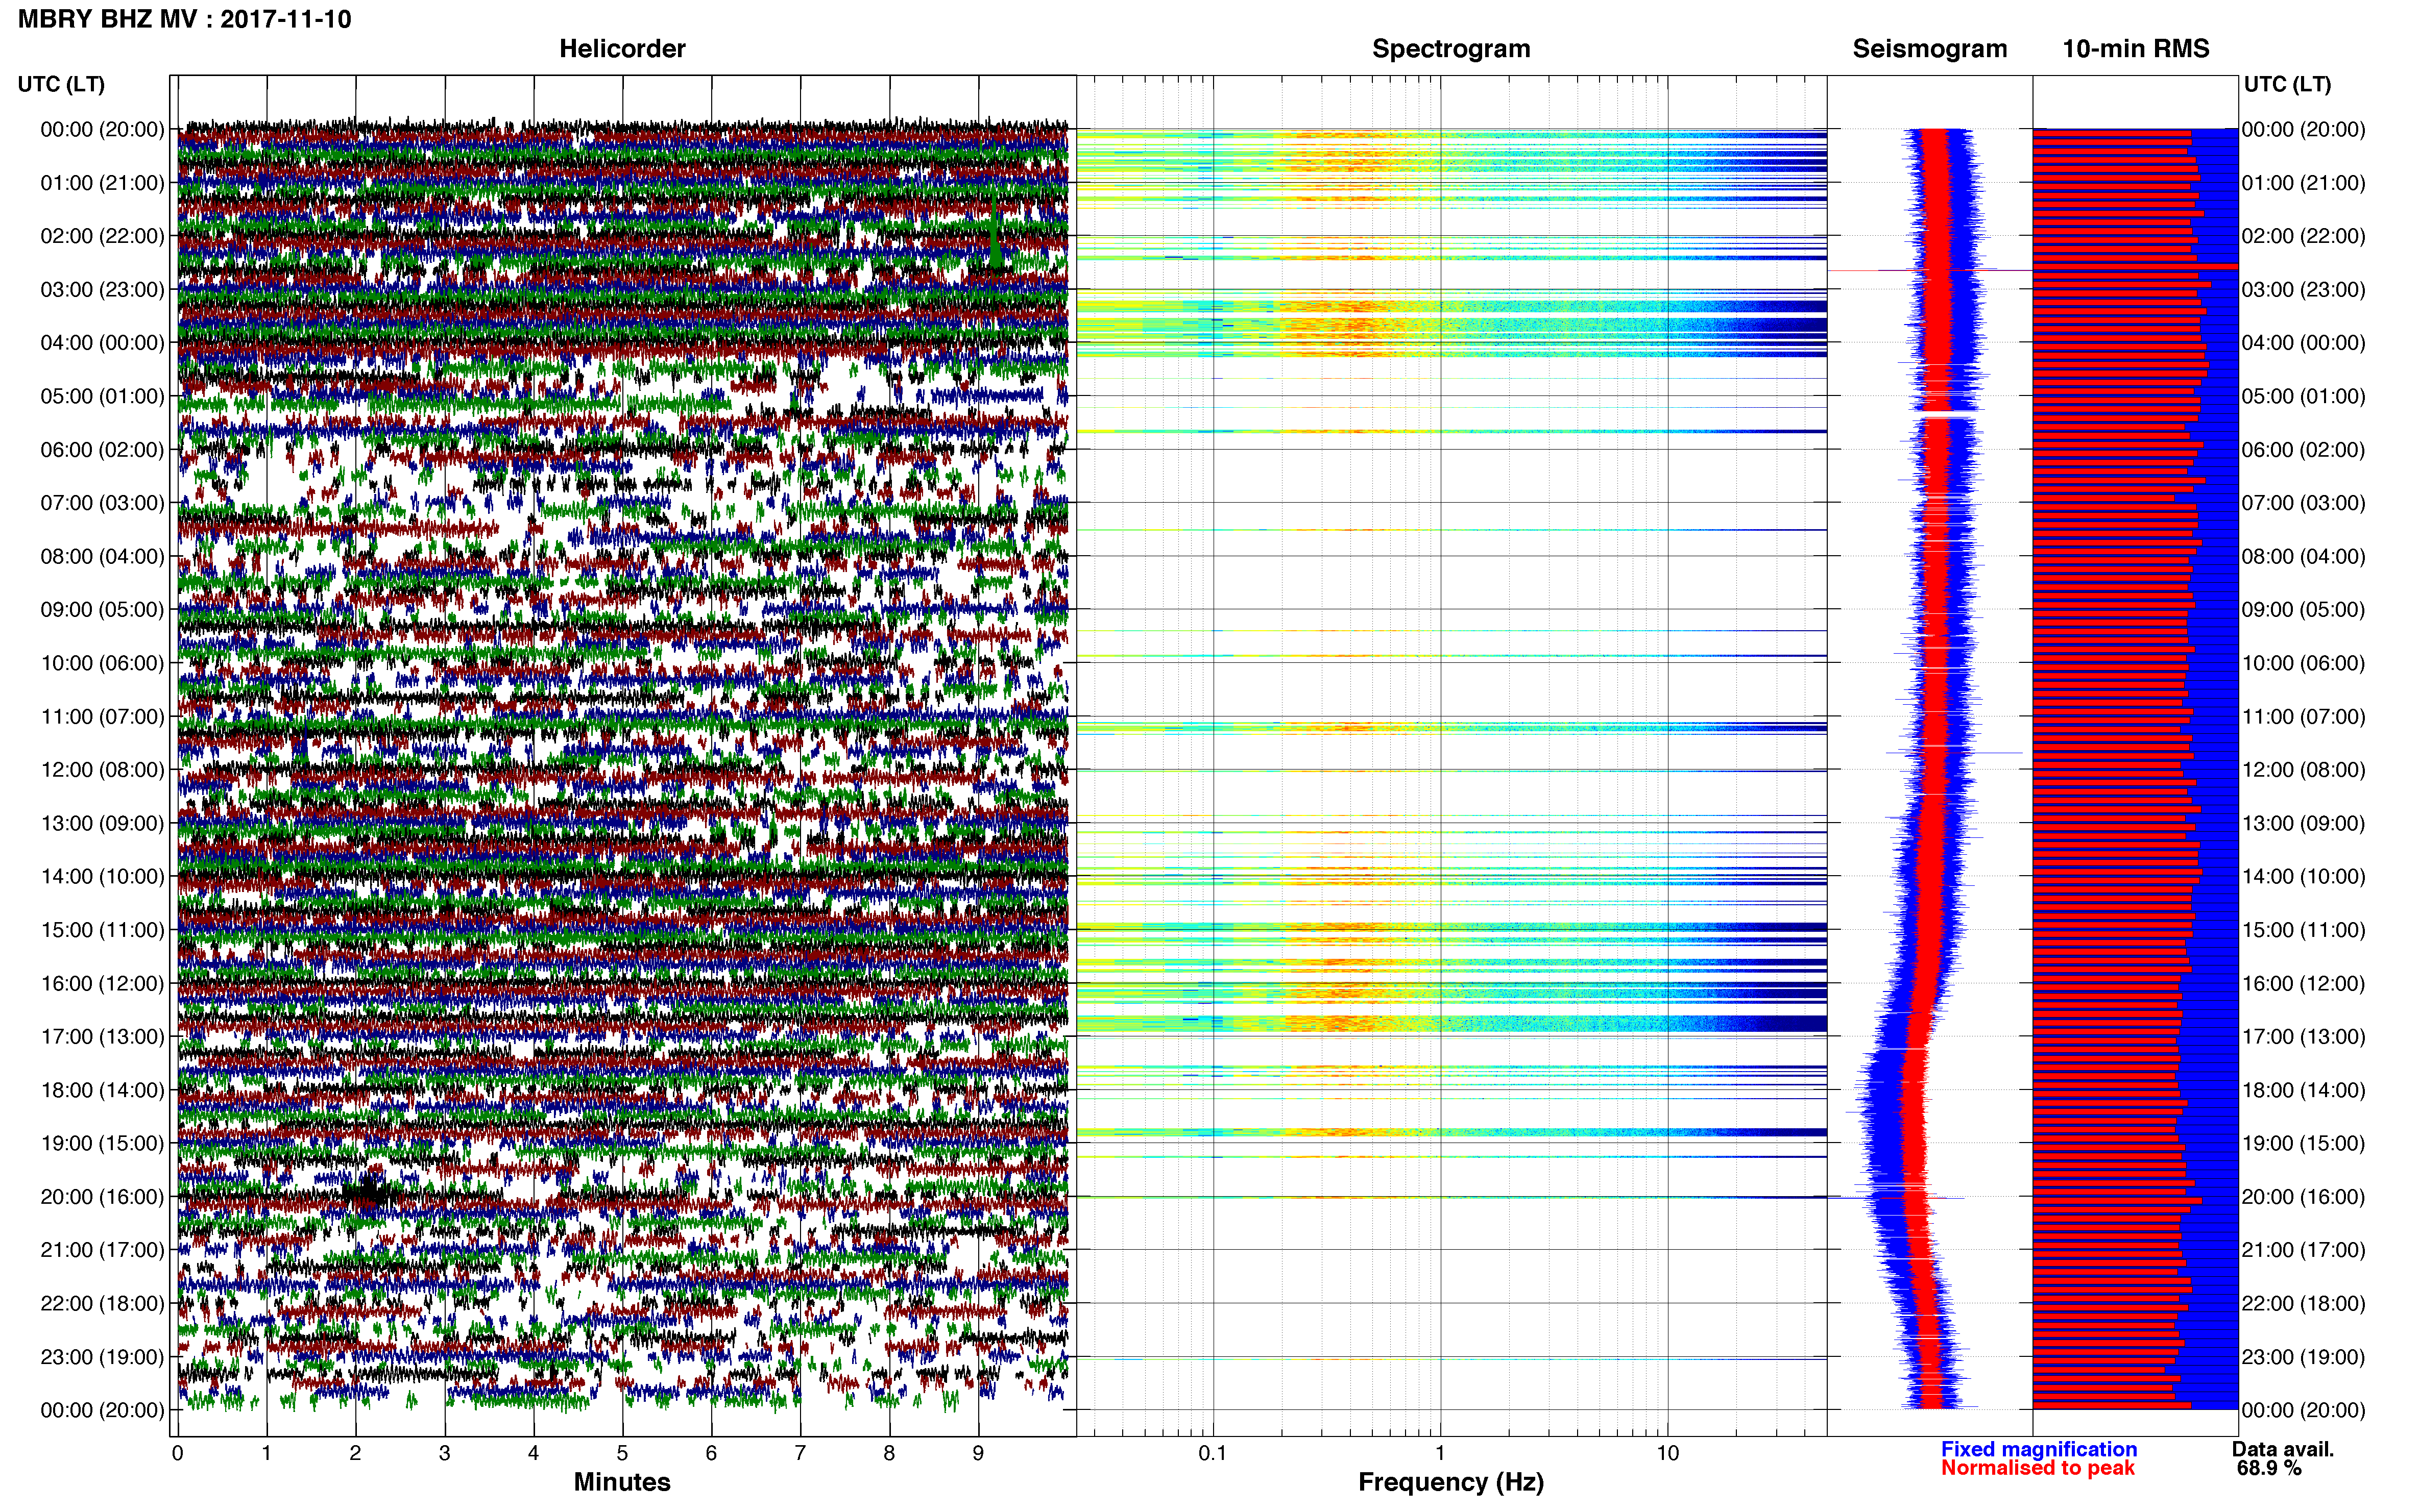Click the 'Data avail.' label
2420x1512 pixels.
pos(2283,1449)
